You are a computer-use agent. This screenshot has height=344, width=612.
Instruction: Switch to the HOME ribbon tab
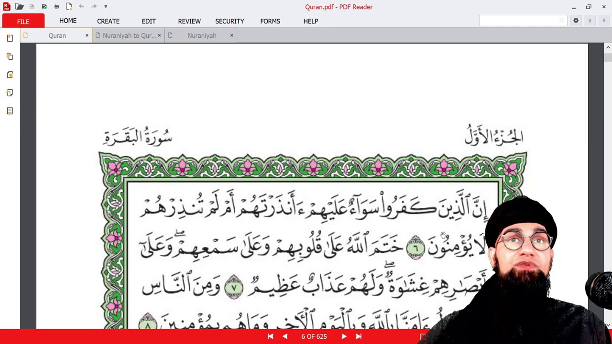pos(68,21)
